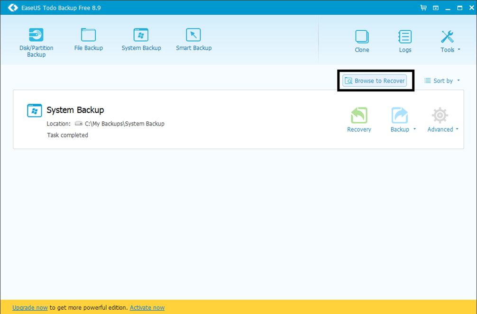Maximize the EaseUS Todo Backup window

459,8
